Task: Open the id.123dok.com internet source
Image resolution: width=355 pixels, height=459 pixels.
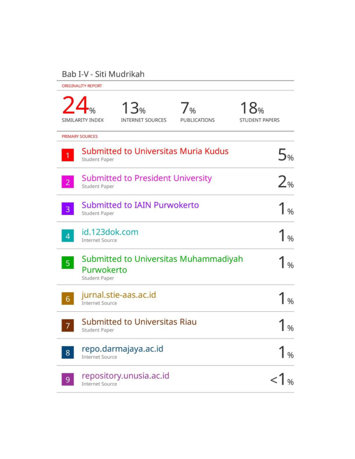Action: pyautogui.click(x=110, y=232)
